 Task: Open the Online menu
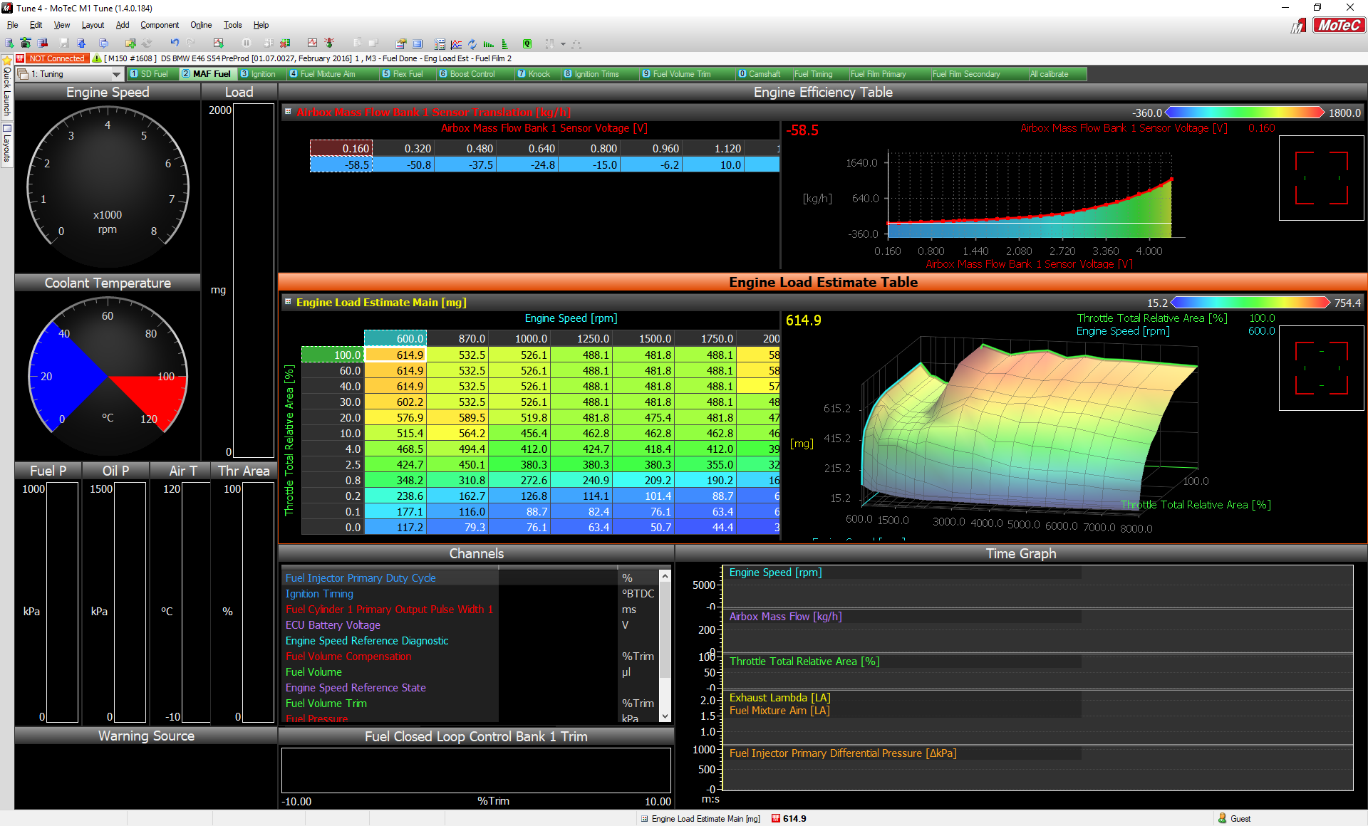[201, 25]
